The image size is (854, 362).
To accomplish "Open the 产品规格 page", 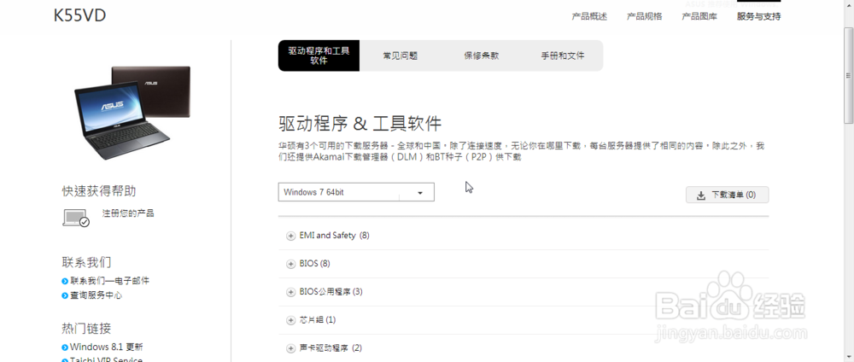I will (x=644, y=16).
